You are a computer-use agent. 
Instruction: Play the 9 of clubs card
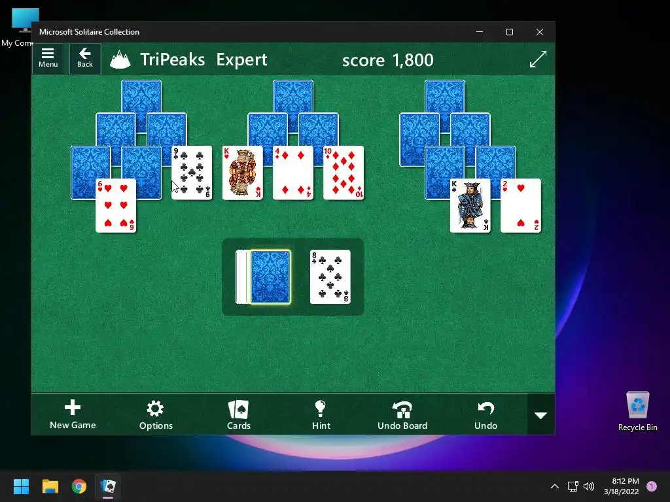(x=192, y=173)
